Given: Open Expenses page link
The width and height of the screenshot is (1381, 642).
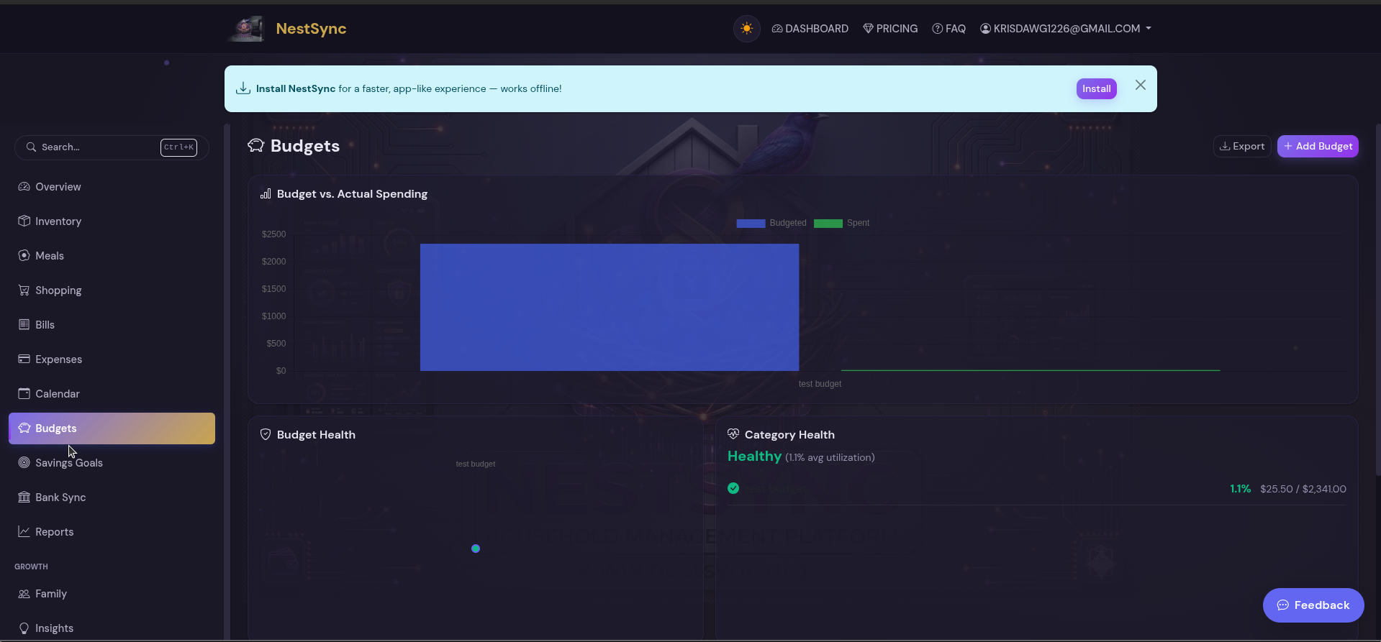Looking at the screenshot, I should 112,359.
